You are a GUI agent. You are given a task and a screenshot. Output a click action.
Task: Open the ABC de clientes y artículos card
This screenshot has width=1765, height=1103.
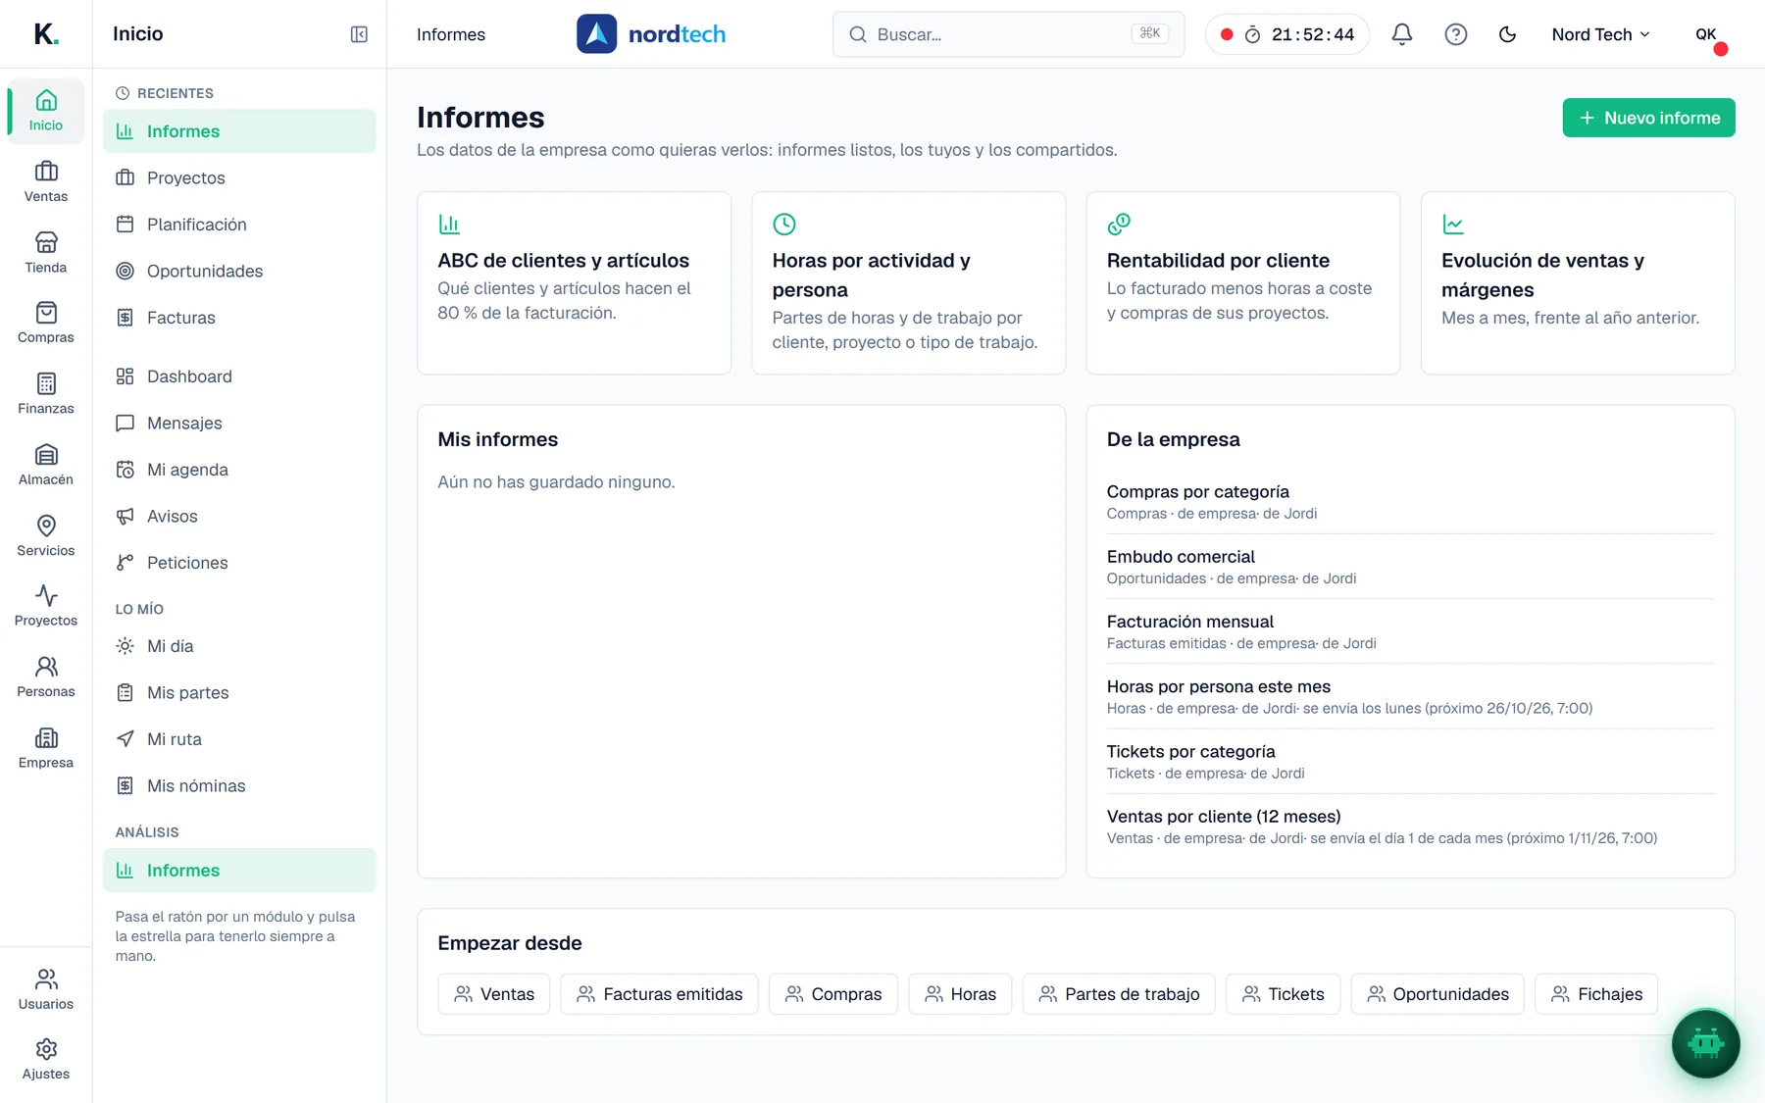[574, 283]
